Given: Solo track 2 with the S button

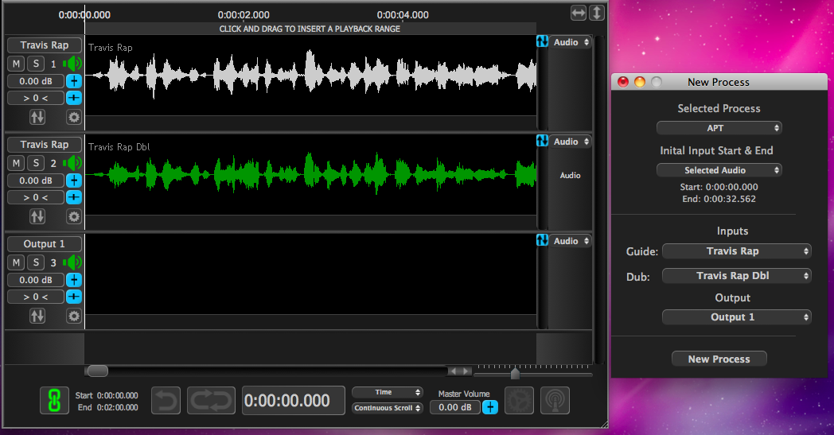Looking at the screenshot, I should point(36,163).
